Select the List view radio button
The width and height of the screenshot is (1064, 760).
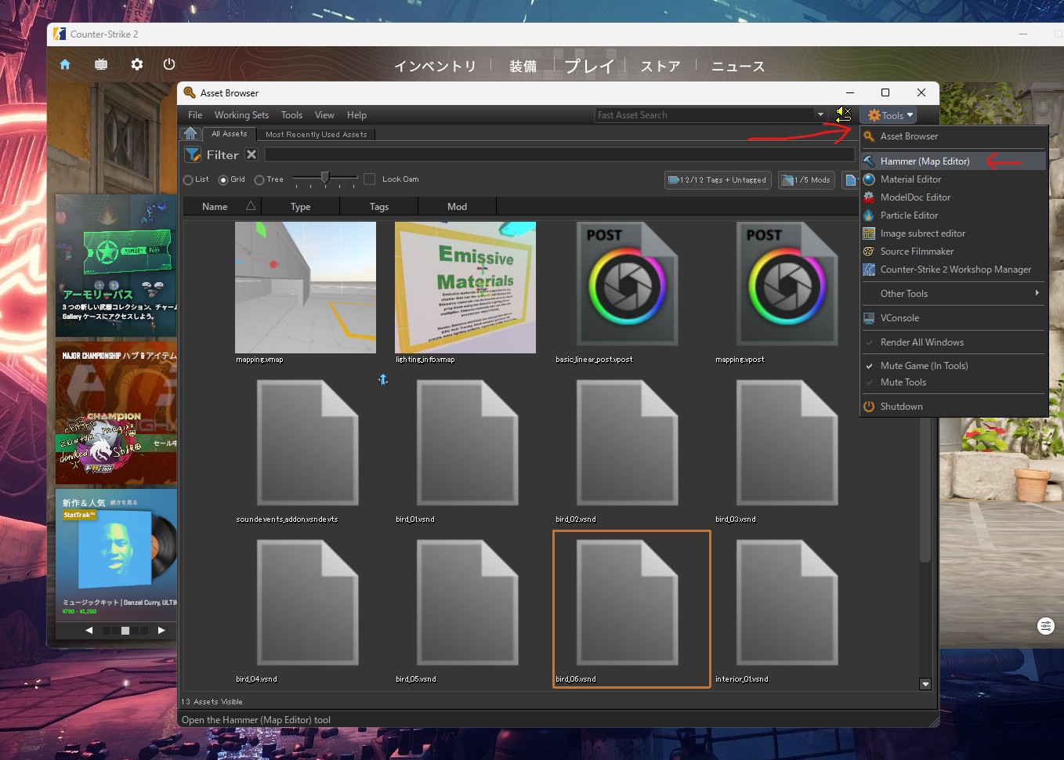pyautogui.click(x=188, y=180)
